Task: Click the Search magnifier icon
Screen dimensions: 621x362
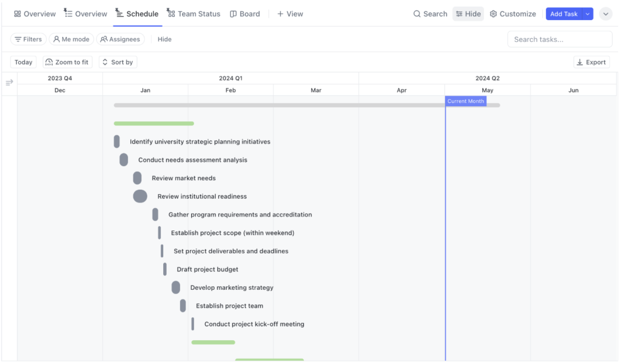Action: click(x=417, y=14)
